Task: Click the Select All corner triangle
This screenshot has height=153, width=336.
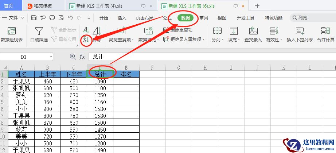Action: (4, 68)
